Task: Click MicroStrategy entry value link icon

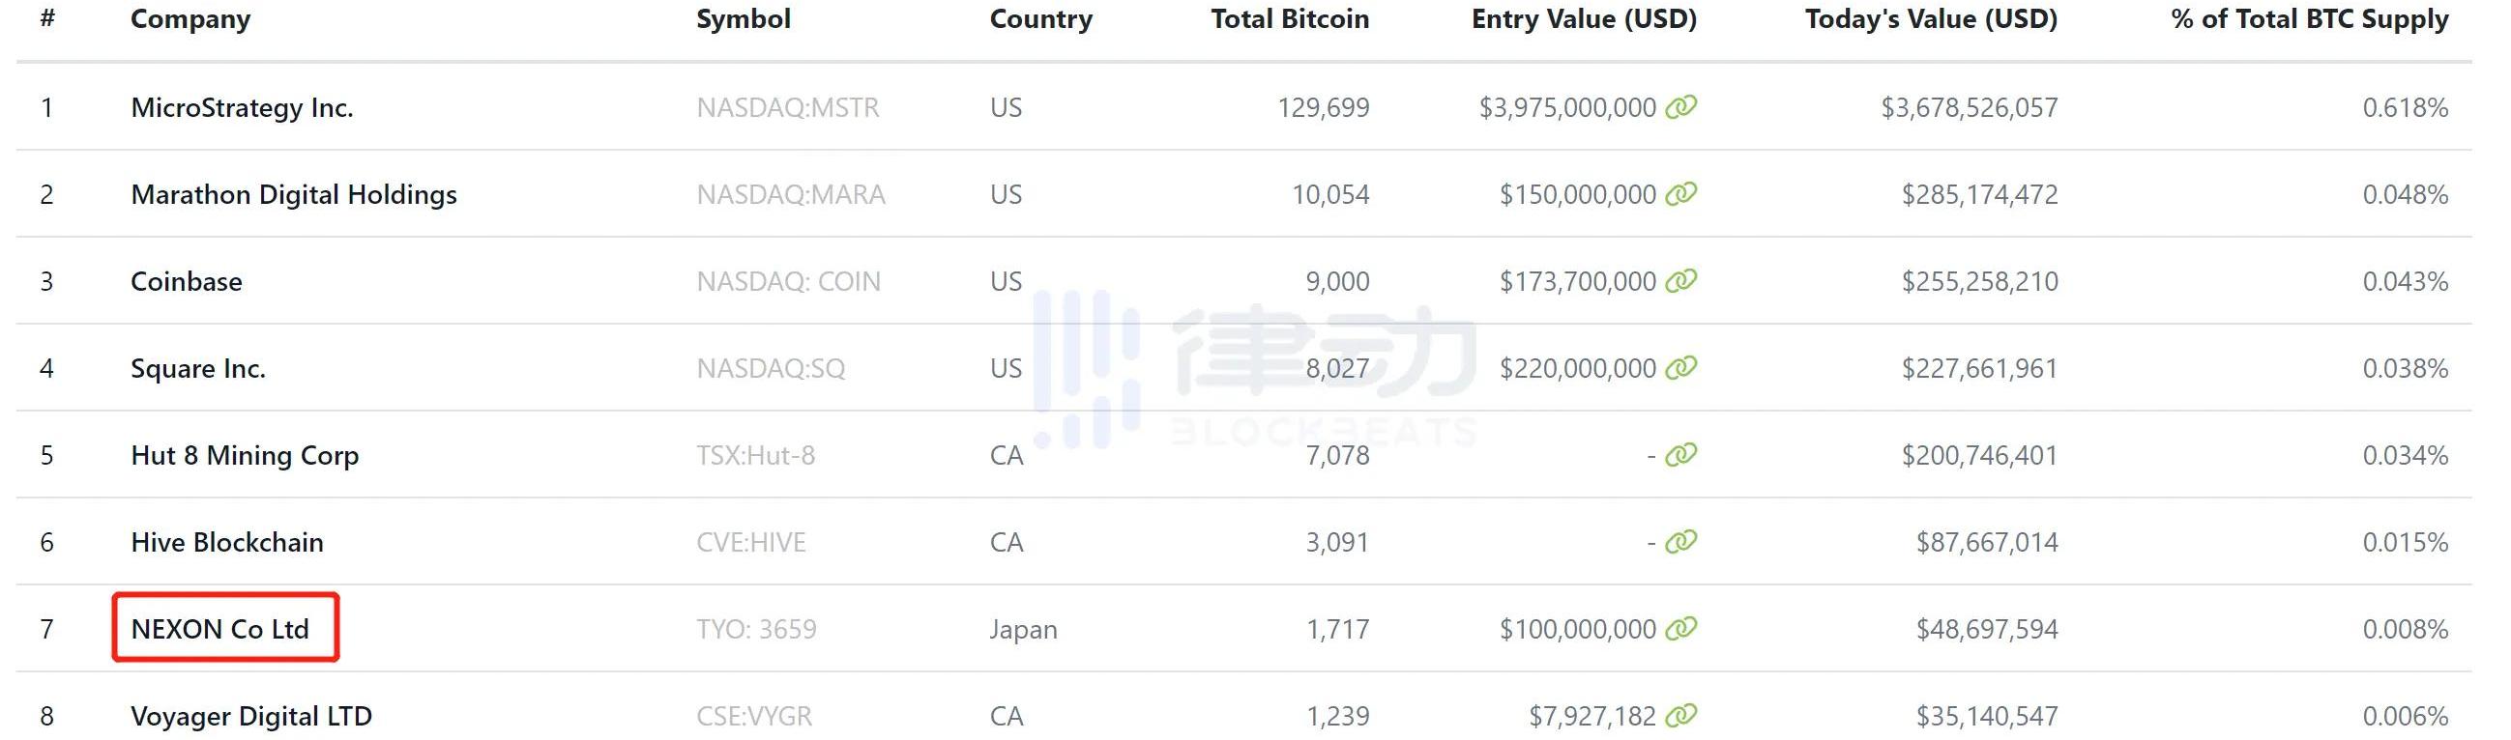Action: click(1680, 107)
